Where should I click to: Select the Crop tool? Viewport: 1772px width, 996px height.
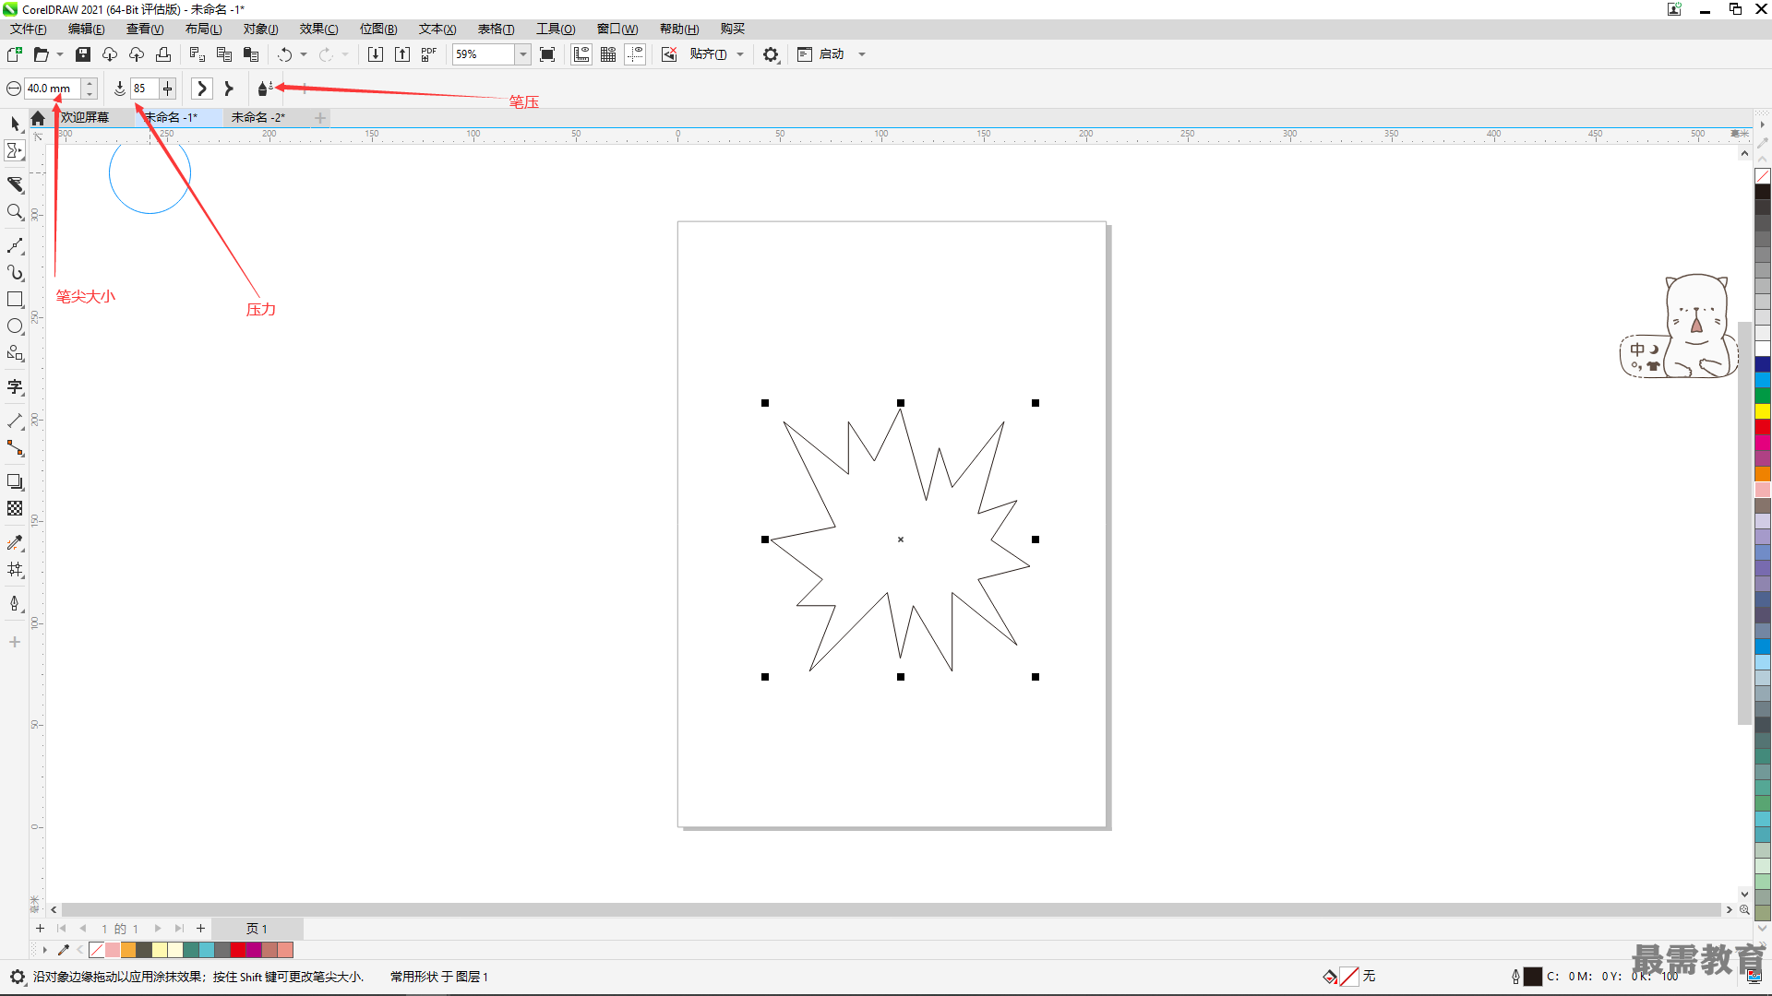coord(15,184)
